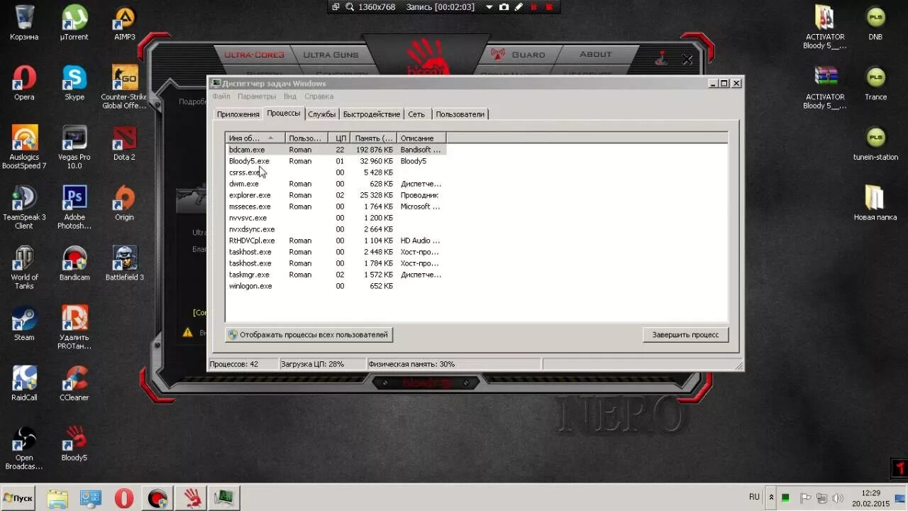Switch to the Приложения tab
Screen dimensions: 908x511
[x=238, y=114]
